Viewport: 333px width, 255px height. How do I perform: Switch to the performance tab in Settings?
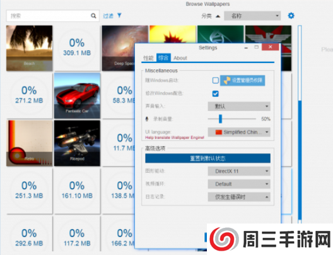(x=148, y=58)
